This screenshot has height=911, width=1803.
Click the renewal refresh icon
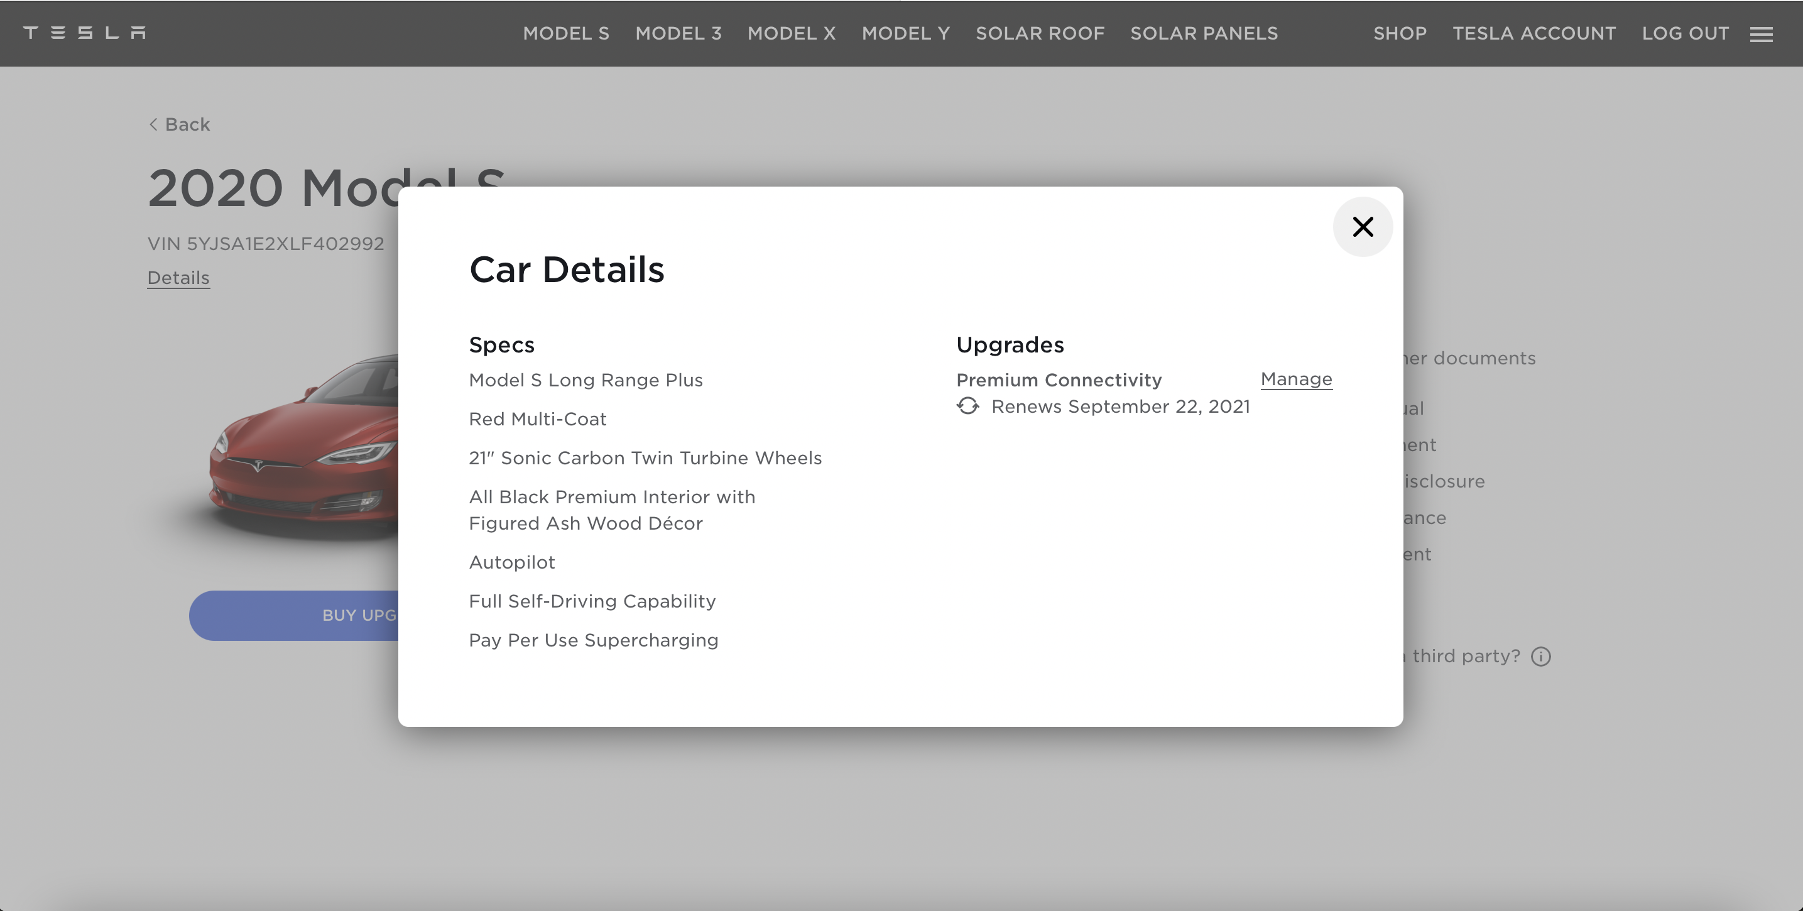[x=968, y=406]
